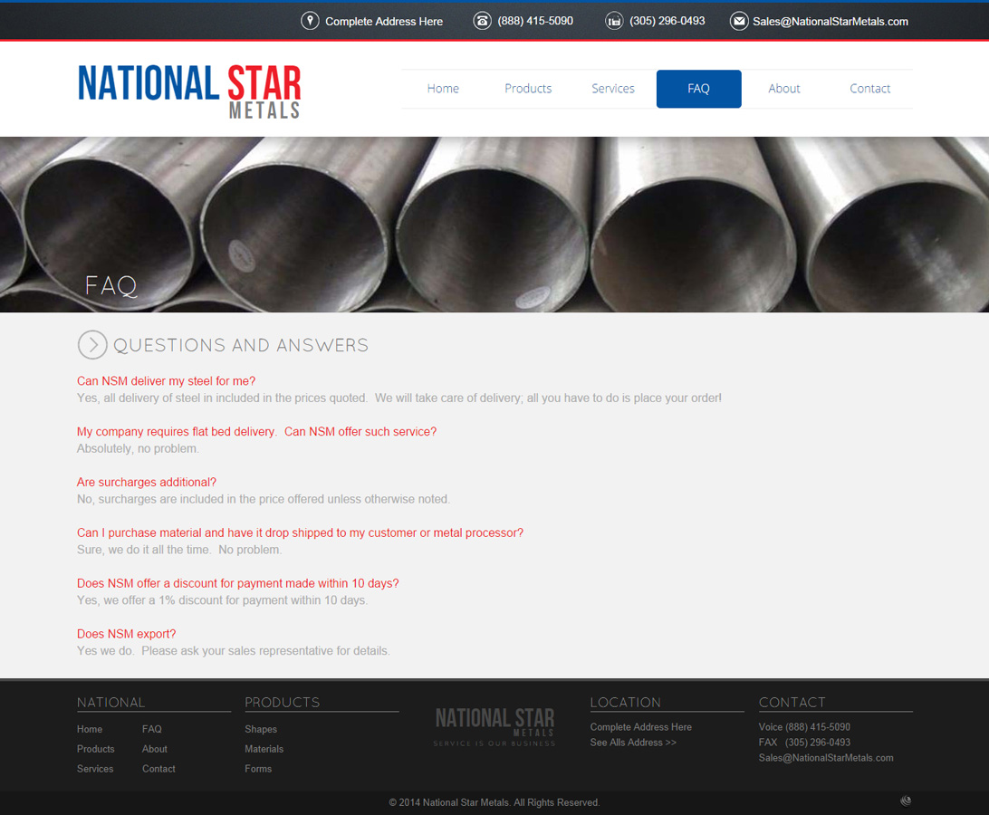The width and height of the screenshot is (989, 815).
Task: Click Sales@NationalStarMetals.com in the top bar
Action: click(831, 22)
